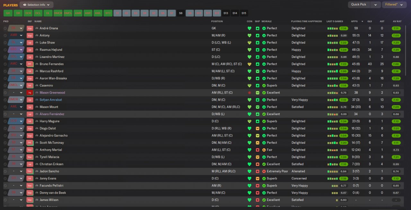Open Sofyan Amrabat's player profile
The width and height of the screenshot is (411, 210).
51,100
